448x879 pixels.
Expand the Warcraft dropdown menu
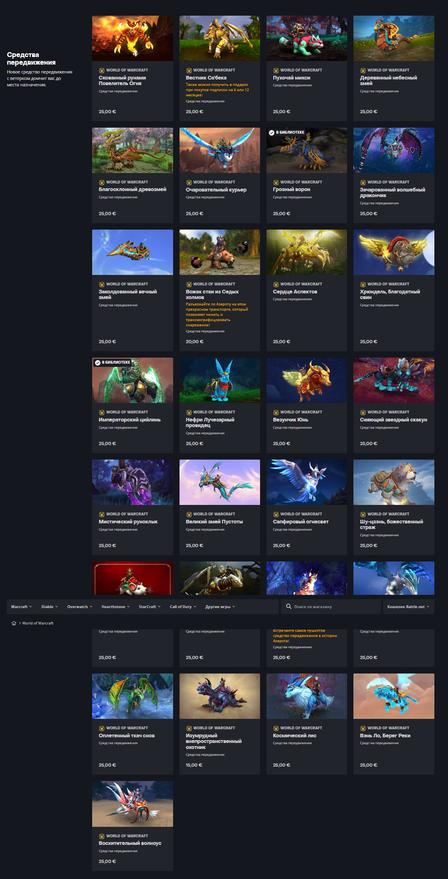(21, 607)
